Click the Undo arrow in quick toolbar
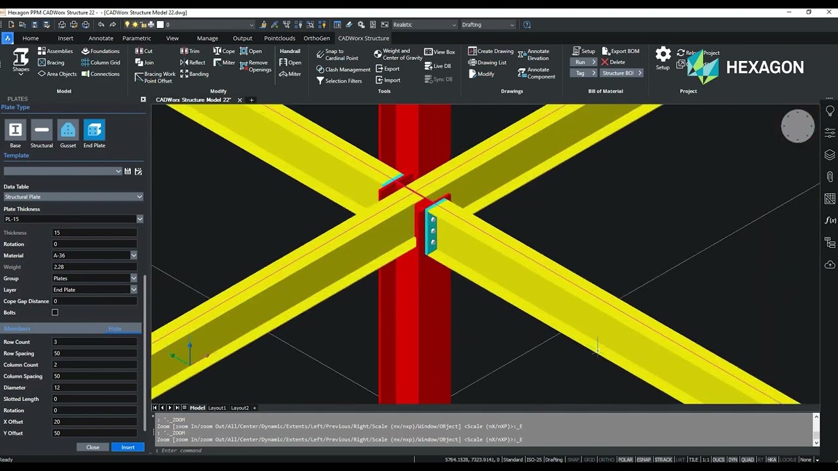This screenshot has width=838, height=471. point(101,25)
